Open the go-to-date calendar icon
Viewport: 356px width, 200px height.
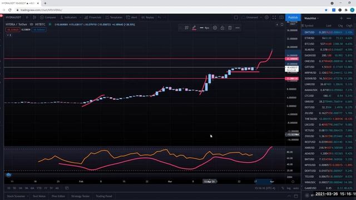pyautogui.click(x=67, y=188)
